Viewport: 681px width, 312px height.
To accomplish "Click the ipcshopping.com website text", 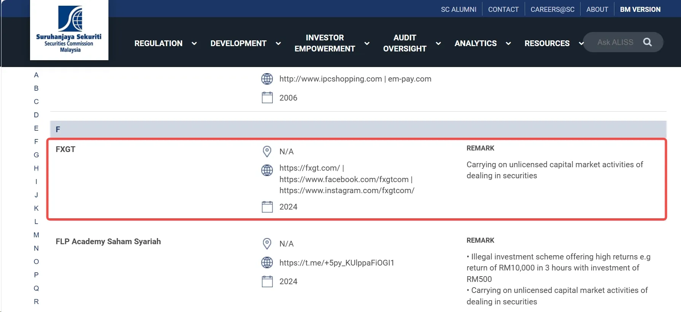I will coord(331,79).
